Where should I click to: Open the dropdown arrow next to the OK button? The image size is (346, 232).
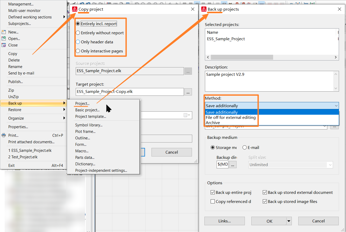[x=289, y=221]
